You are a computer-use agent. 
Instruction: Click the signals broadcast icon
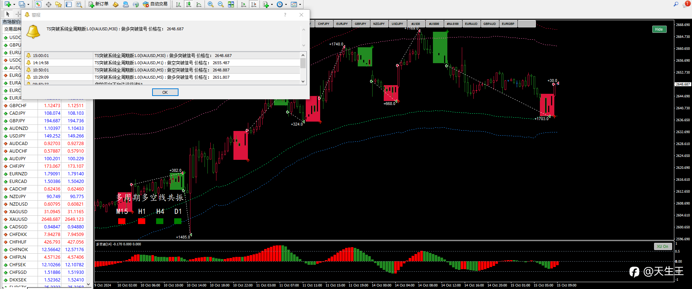click(x=136, y=4)
